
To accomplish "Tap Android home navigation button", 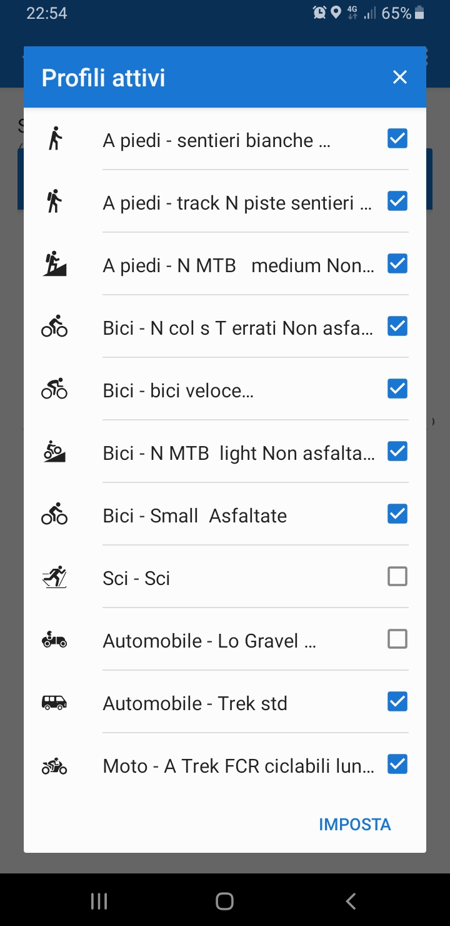I will point(224,901).
